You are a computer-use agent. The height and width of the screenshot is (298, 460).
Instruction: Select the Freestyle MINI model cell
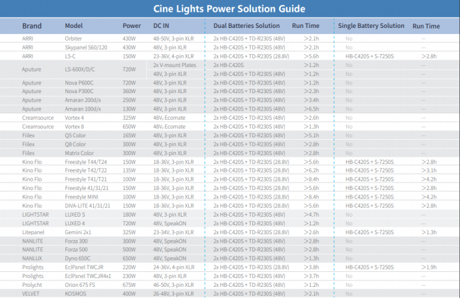[x=83, y=197]
